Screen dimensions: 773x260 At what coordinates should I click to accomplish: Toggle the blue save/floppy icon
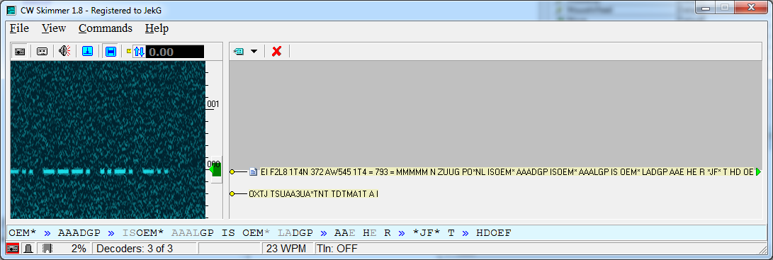tap(111, 51)
